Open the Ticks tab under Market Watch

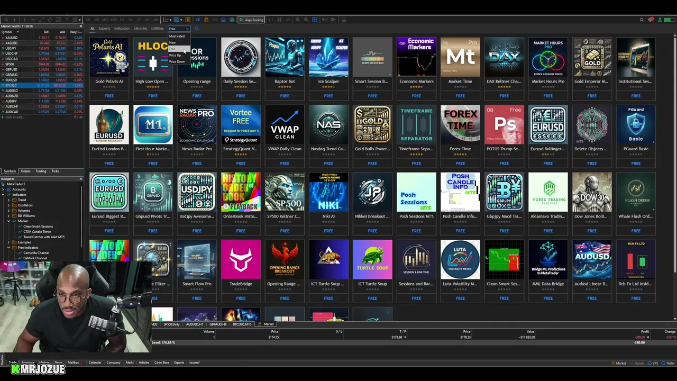coord(55,171)
